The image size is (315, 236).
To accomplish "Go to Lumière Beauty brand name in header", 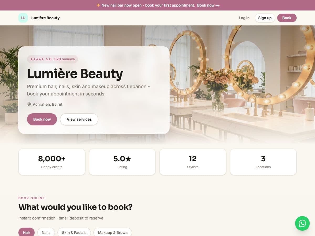I will point(45,18).
